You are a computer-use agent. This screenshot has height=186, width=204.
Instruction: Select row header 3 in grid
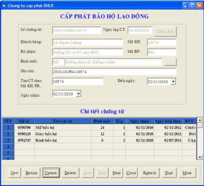[x=8, y=140]
